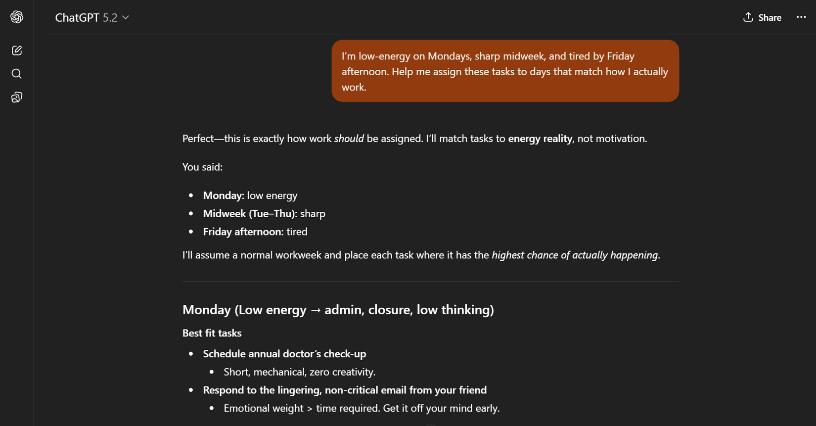Viewport: 816px width, 426px height.
Task: Open the ChatGPT 5.2 model dropdown
Action: 92,17
